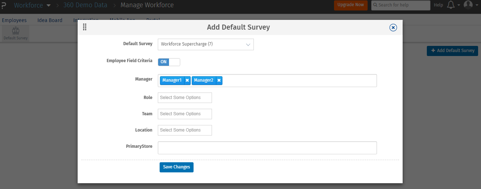Close the Add Default Survey dialog
The width and height of the screenshot is (481, 189).
point(393,27)
